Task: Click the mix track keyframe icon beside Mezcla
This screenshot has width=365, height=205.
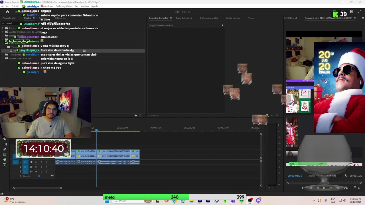Action: pos(52,175)
